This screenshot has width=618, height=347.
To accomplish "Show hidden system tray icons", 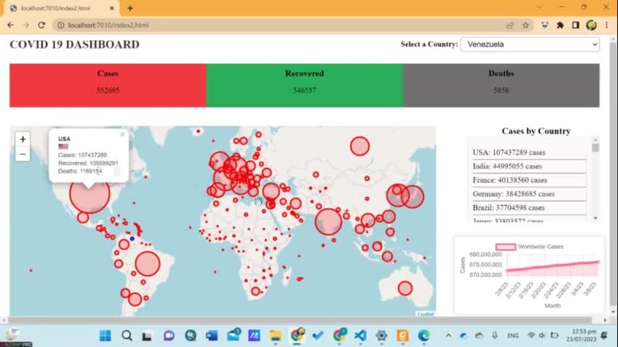I will point(448,336).
